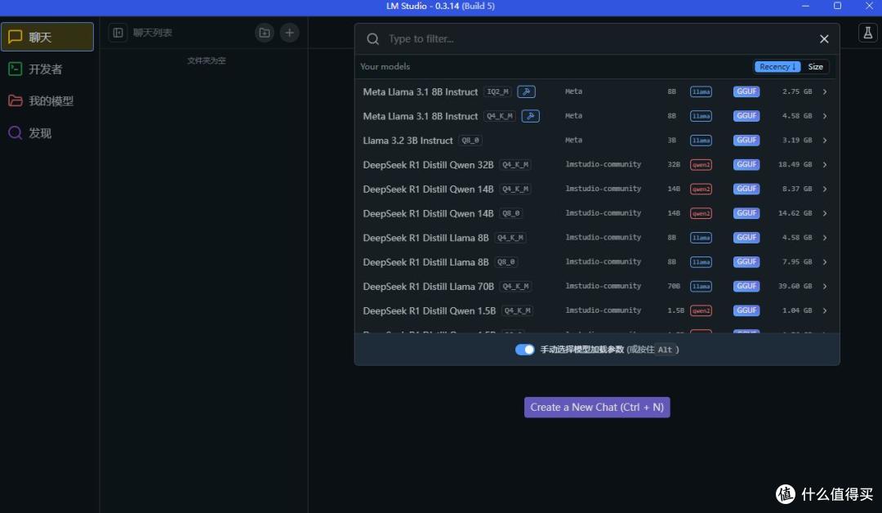The height and width of the screenshot is (513, 882).
Task: Toggle manual model load parameters switch
Action: 525,350
